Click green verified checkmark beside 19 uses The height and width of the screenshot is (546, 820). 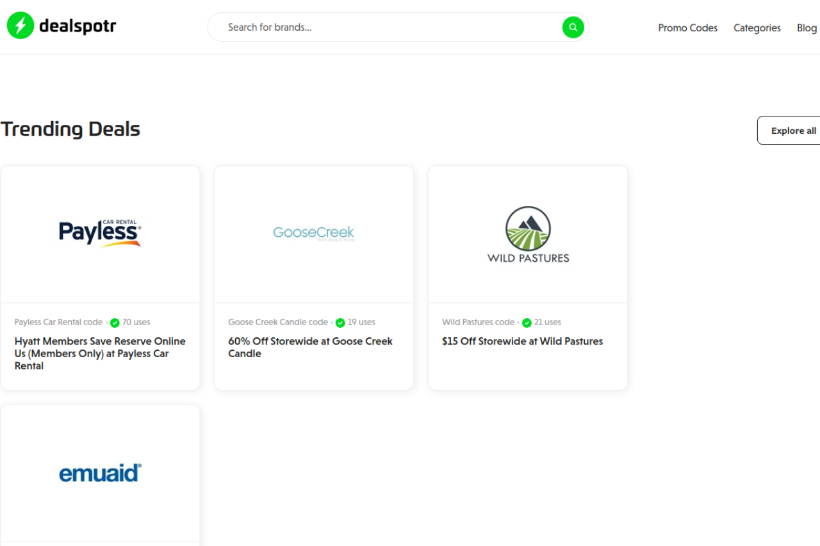click(x=340, y=323)
